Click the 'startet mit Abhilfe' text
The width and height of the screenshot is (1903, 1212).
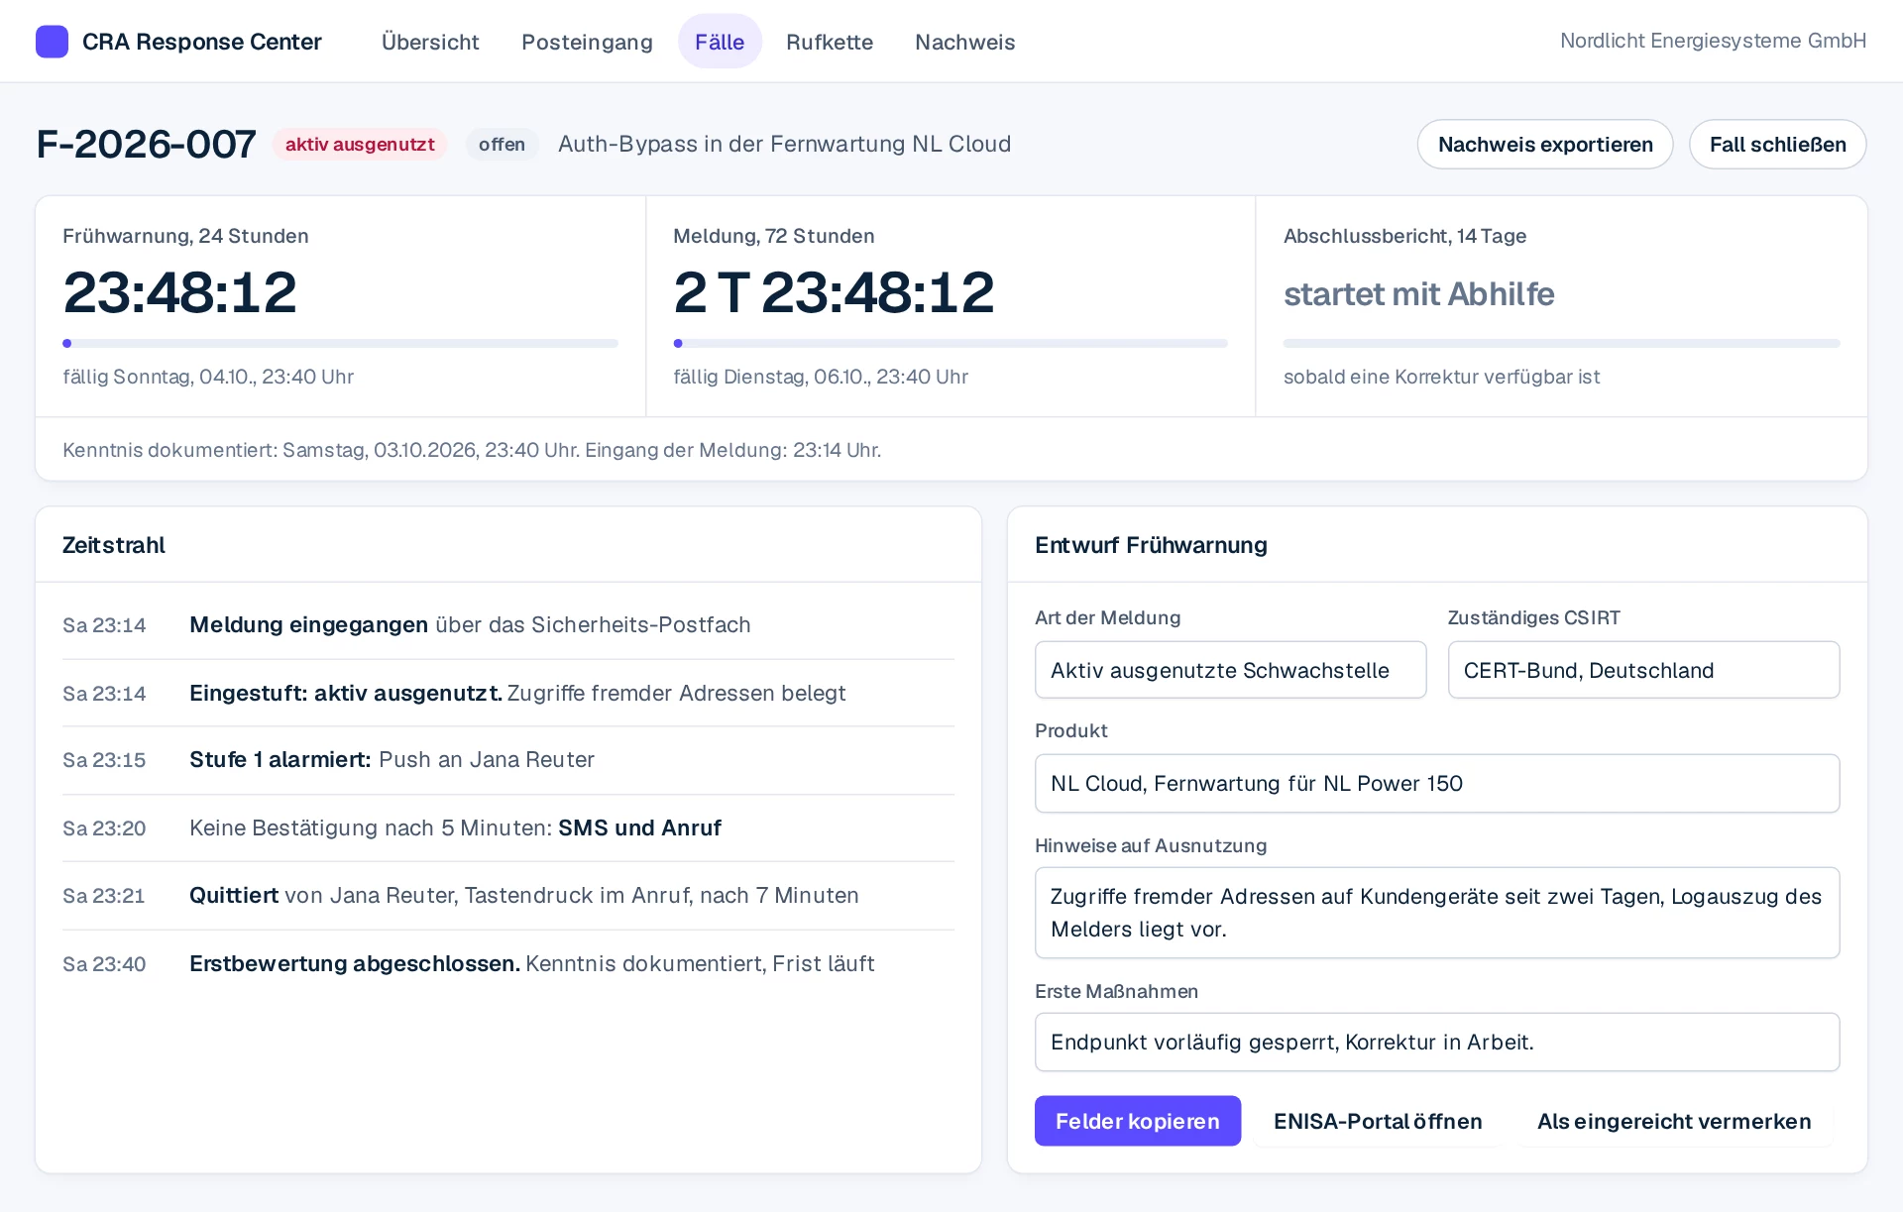1418,294
